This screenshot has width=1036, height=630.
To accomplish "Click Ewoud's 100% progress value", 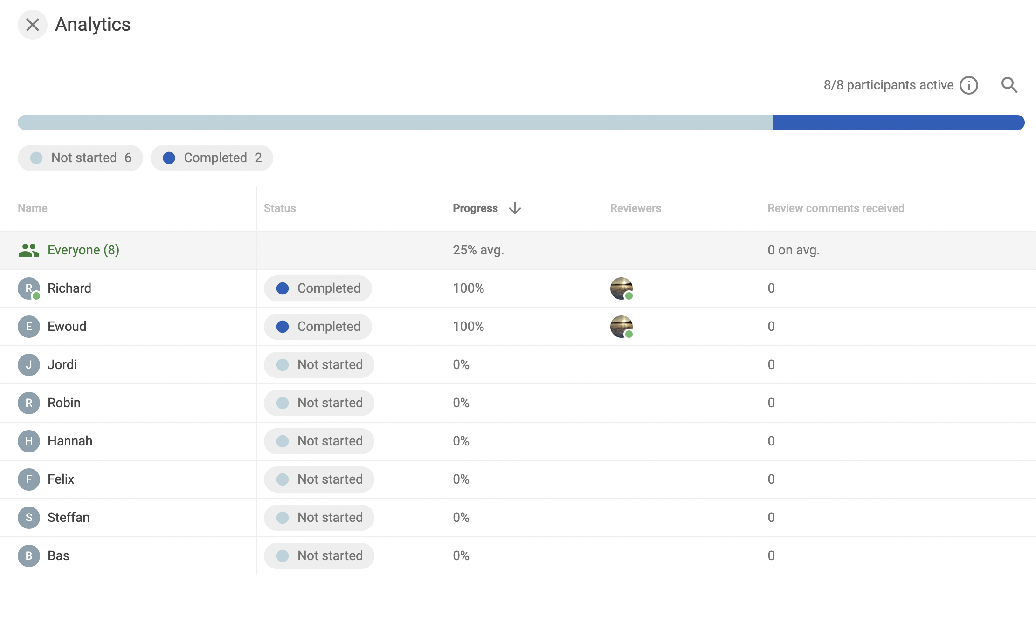I will 469,327.
